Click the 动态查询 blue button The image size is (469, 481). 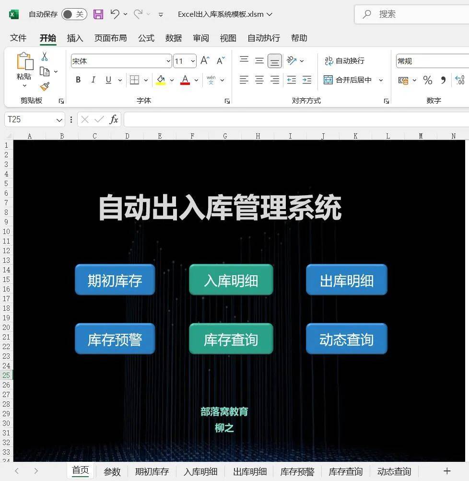tap(347, 339)
